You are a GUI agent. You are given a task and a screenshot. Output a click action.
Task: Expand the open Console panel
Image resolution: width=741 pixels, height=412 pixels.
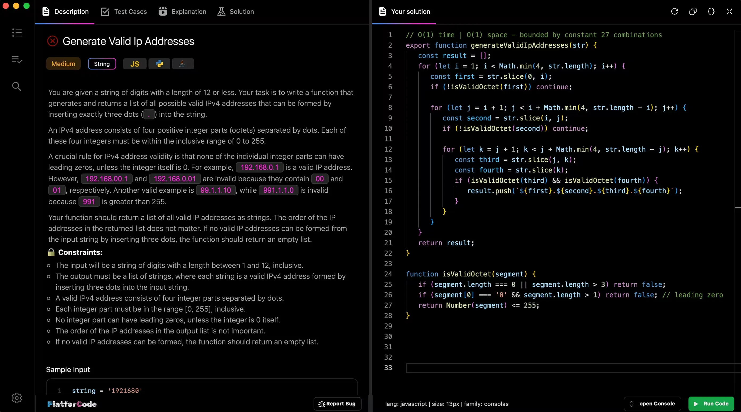tap(652, 404)
